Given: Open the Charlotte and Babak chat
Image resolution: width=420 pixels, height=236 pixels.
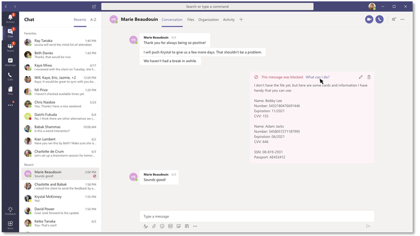Looking at the screenshot, I should click(x=60, y=186).
